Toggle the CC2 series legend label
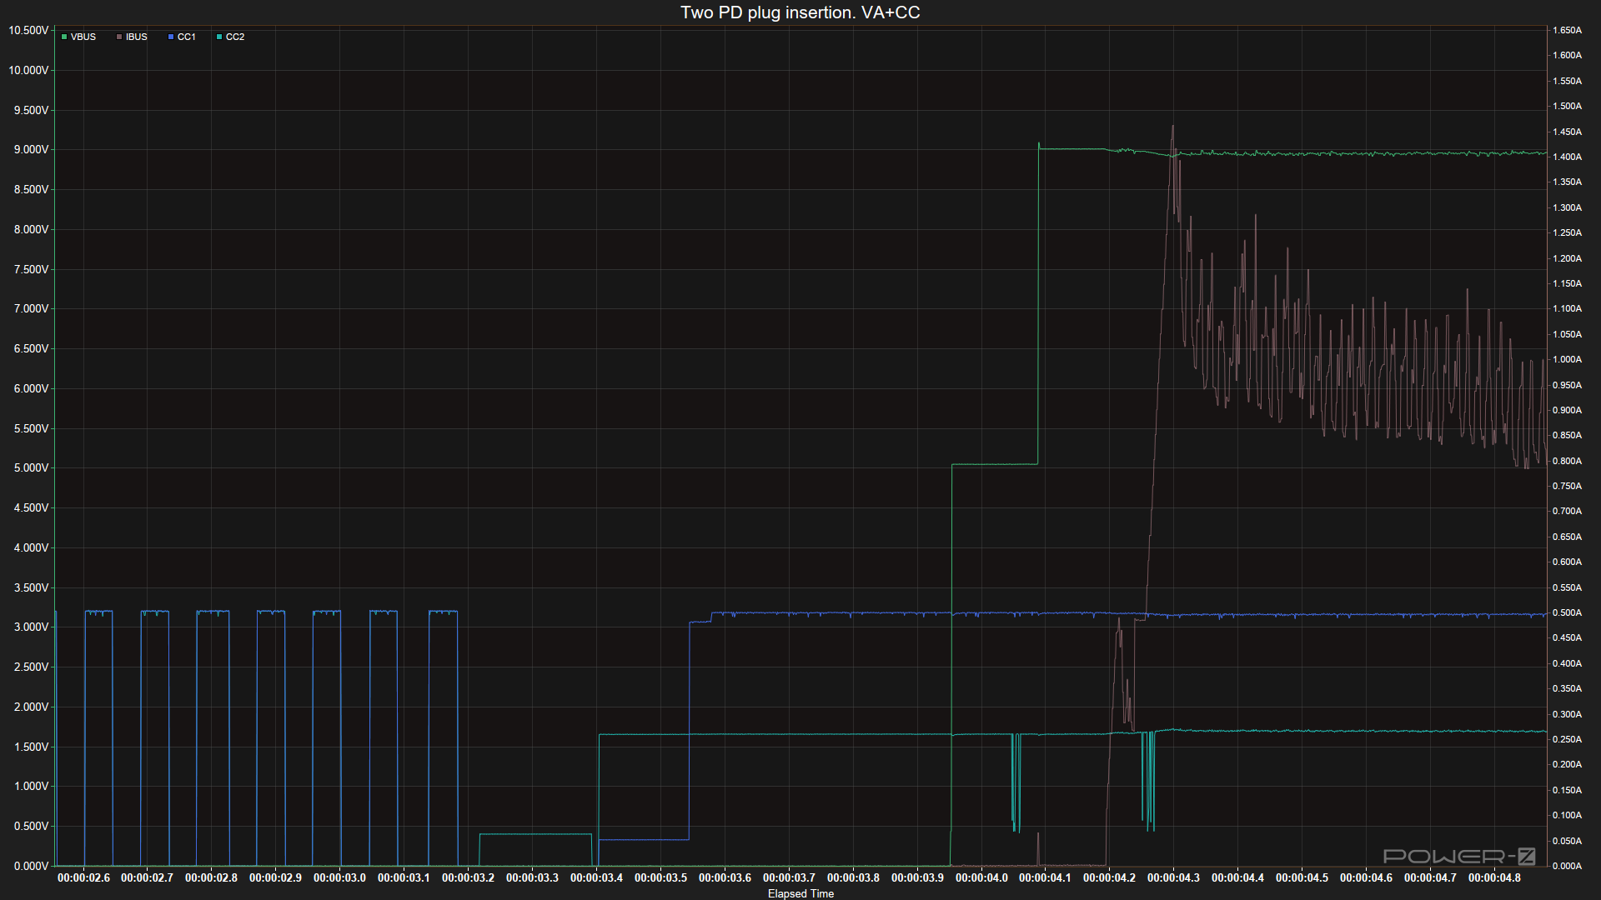 click(x=235, y=37)
